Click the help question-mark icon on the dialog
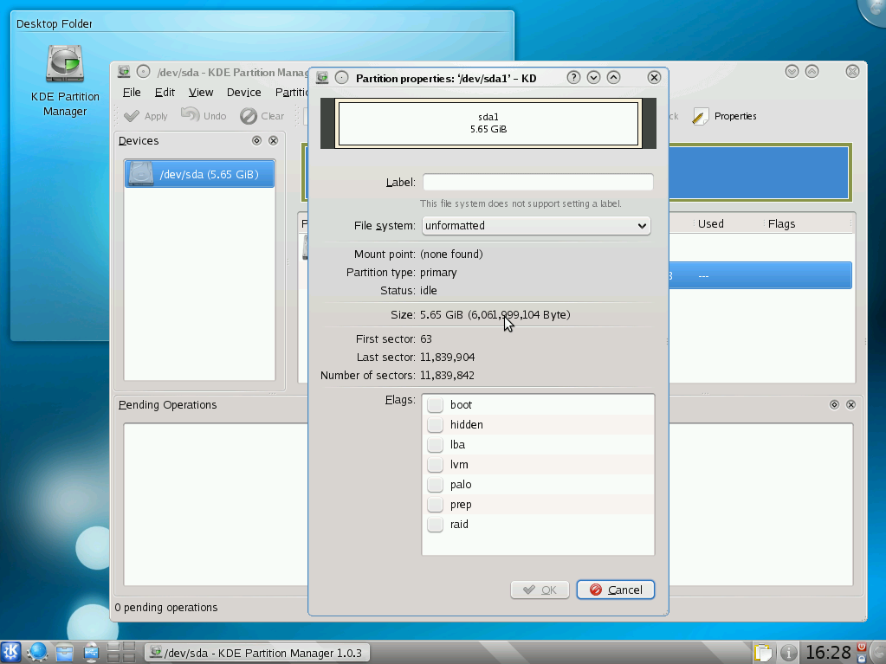Image resolution: width=886 pixels, height=664 pixels. [x=572, y=77]
